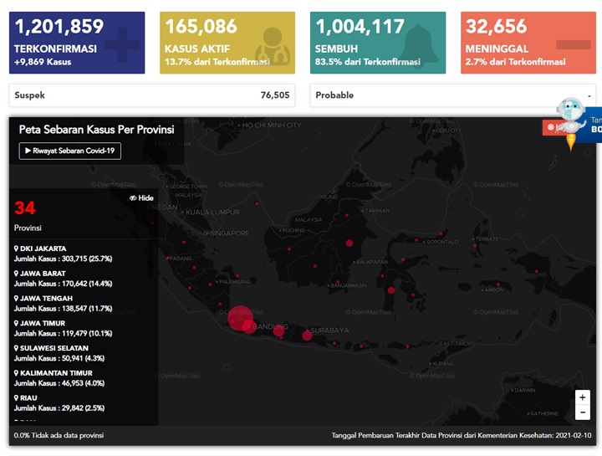Play Riwayat Sebaran Covid-19 history
This screenshot has height=456, width=602.
[70, 151]
